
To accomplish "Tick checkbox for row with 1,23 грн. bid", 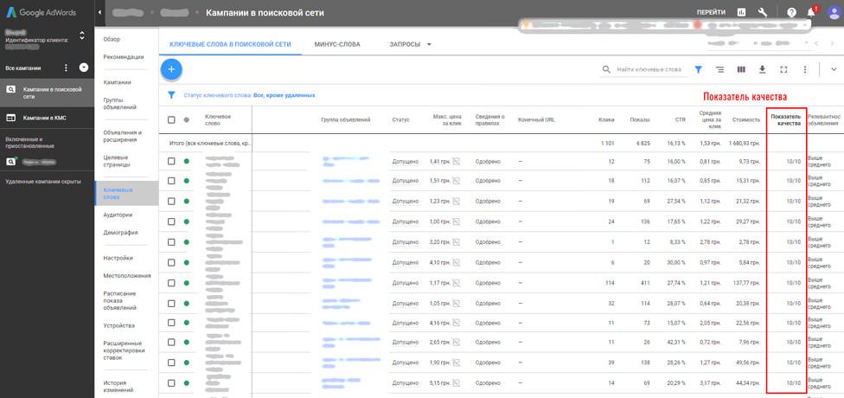I will 171,201.
